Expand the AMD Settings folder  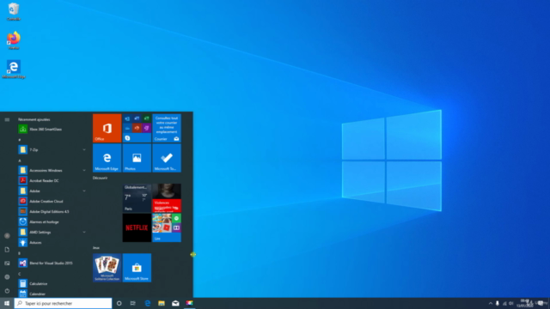tap(52, 233)
